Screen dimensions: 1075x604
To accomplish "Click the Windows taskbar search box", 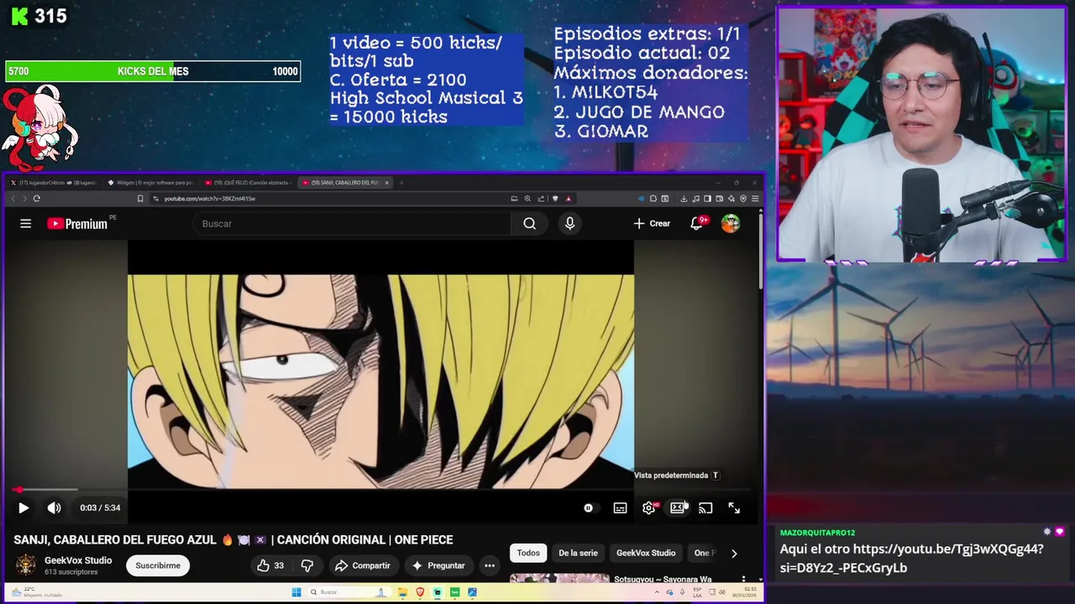I will (x=349, y=592).
